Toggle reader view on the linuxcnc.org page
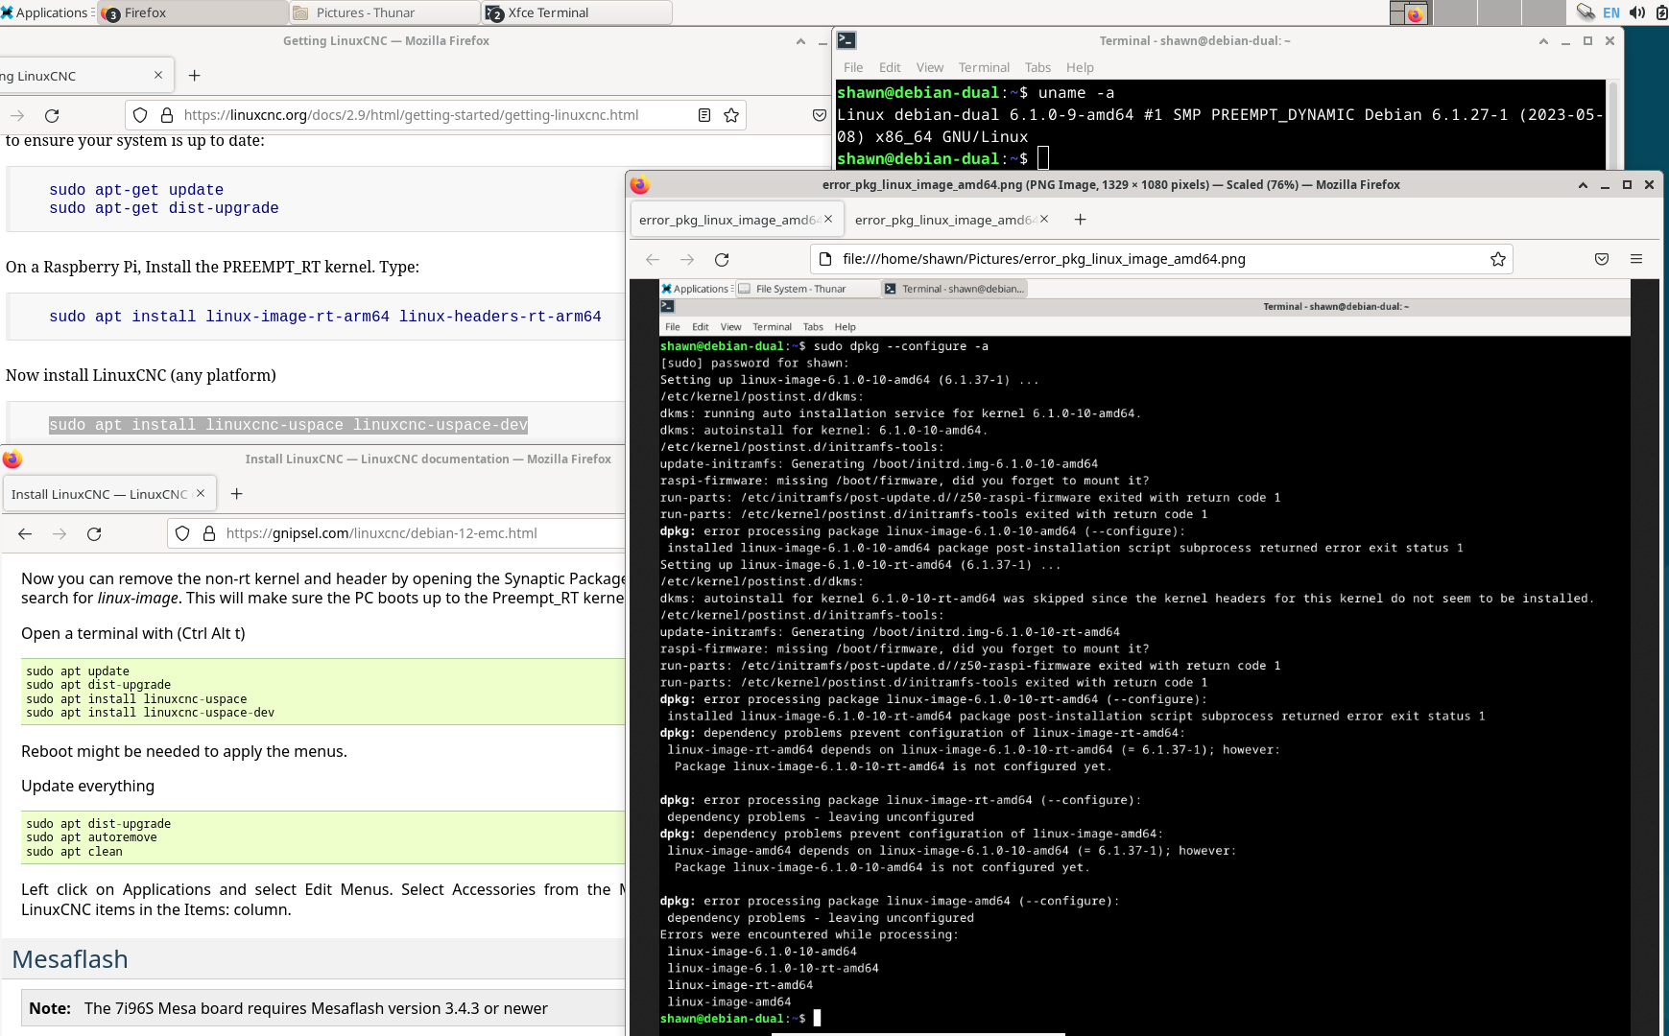 click(704, 115)
